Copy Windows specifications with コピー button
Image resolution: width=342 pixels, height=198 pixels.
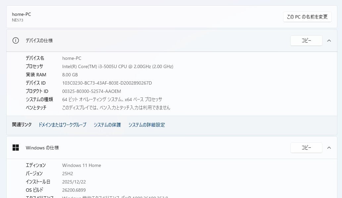point(306,148)
